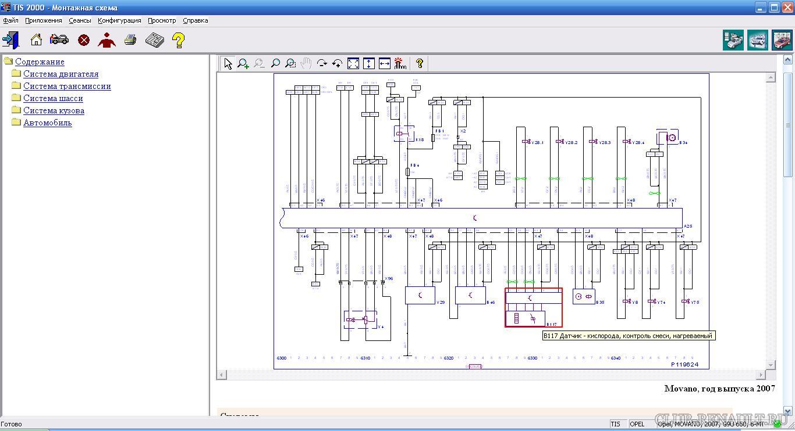Open the diagram toolbar help icon

pos(419,63)
